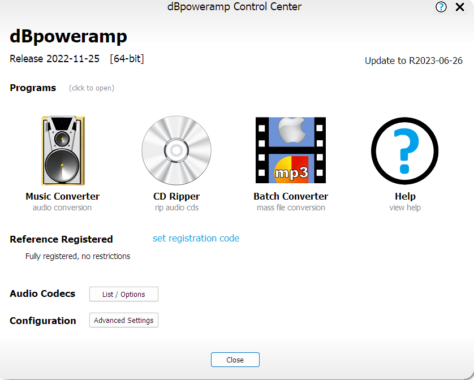Select the Music Converter label text

[x=62, y=196]
